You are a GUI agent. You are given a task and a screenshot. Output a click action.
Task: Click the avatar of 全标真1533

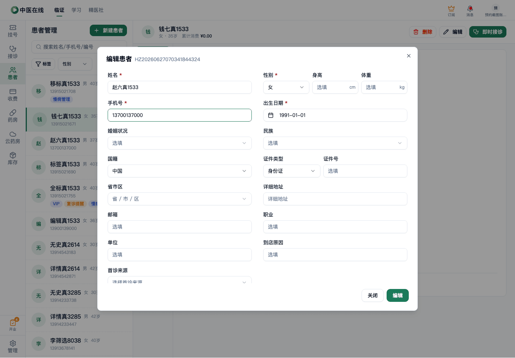(39, 196)
